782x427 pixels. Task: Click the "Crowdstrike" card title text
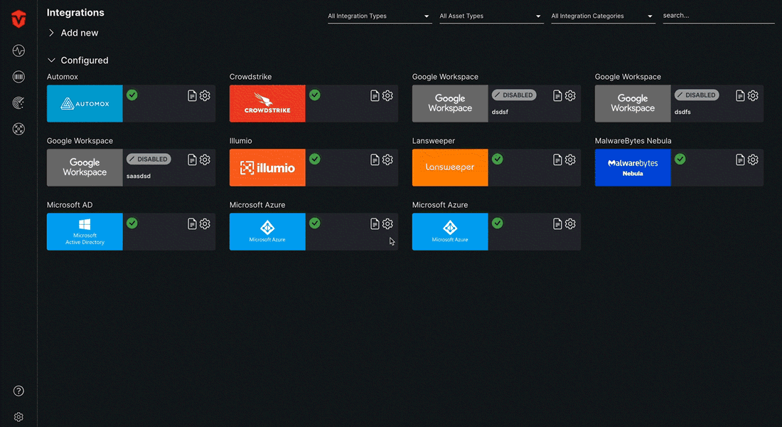coord(250,77)
